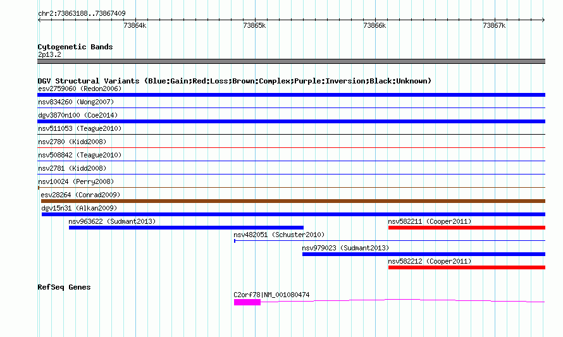Click the red nsv2780 loss line

tap(291, 147)
